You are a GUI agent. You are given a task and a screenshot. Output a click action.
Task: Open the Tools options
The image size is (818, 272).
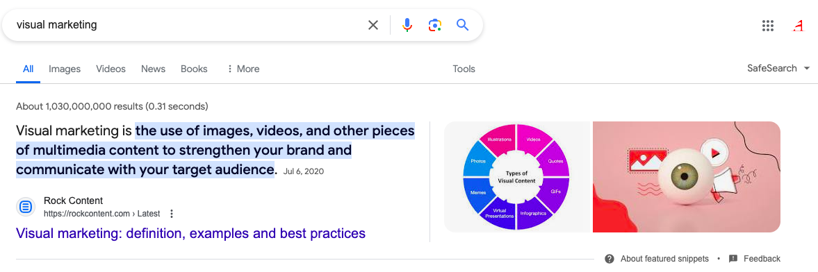click(x=464, y=69)
